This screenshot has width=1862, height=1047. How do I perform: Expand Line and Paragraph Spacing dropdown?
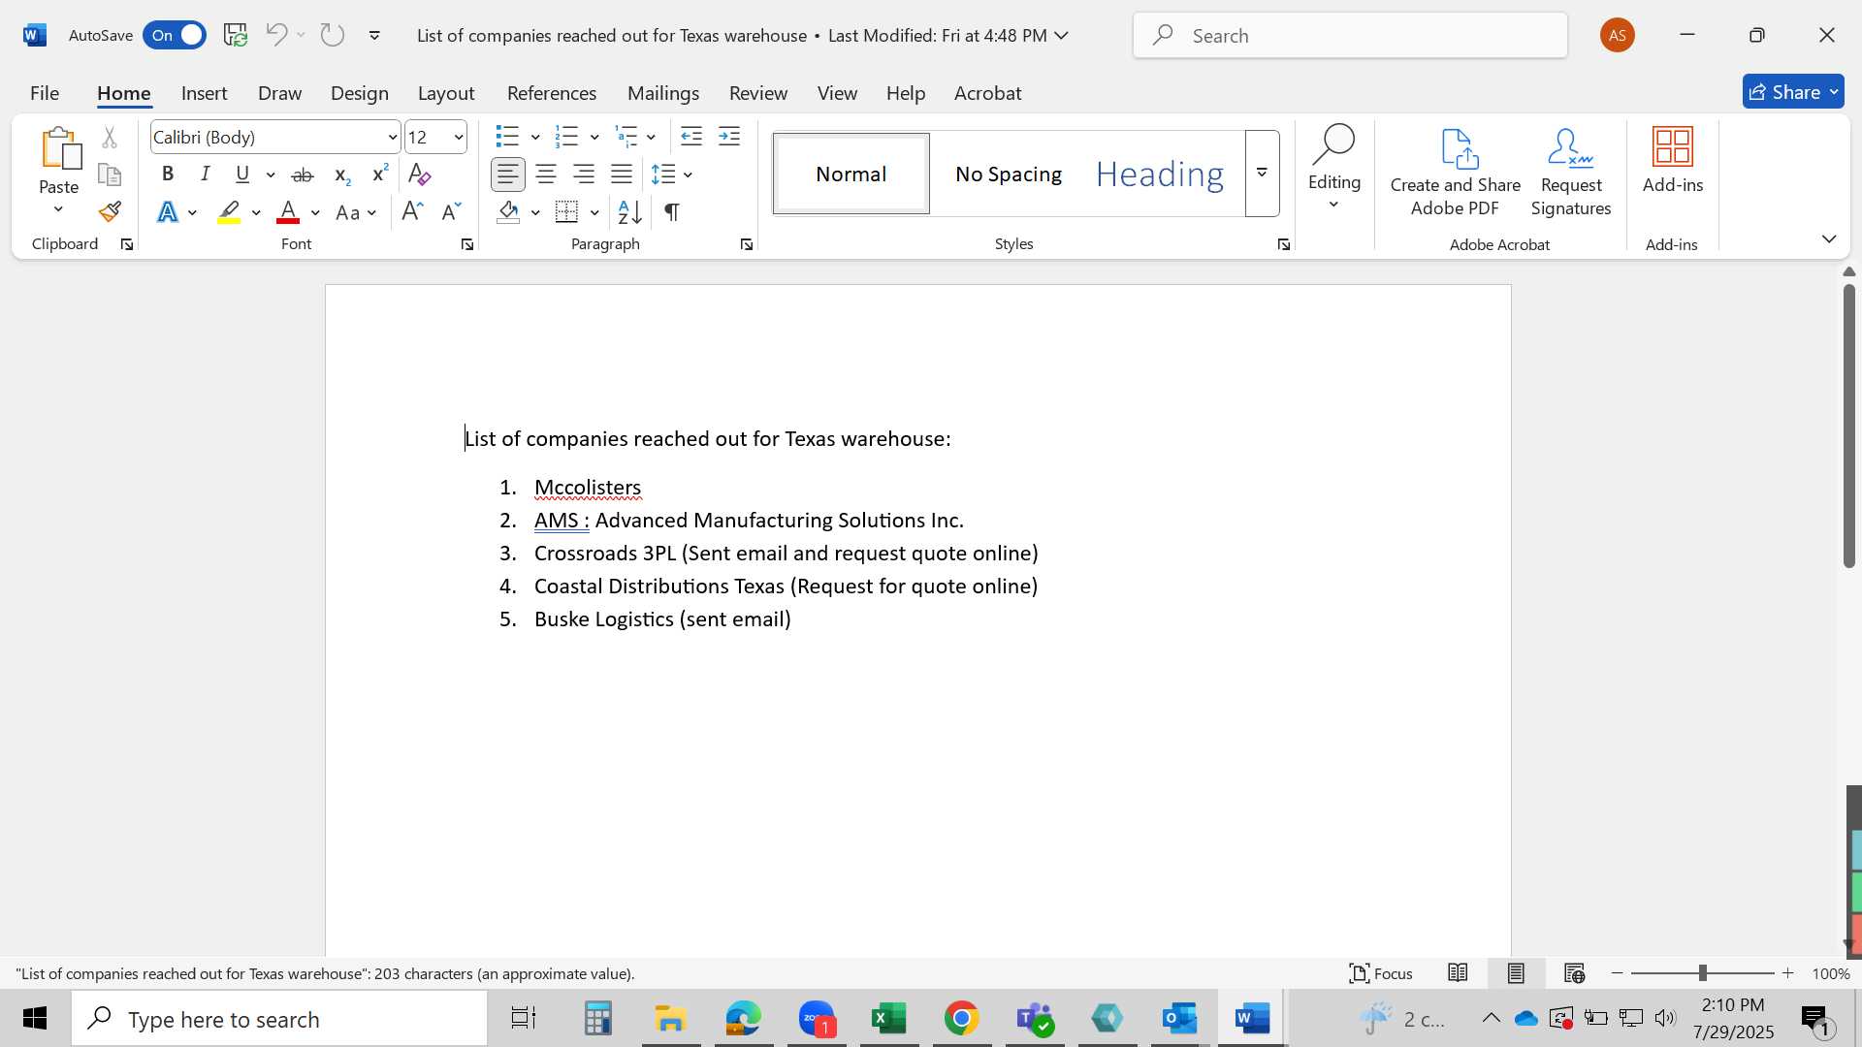[688, 174]
